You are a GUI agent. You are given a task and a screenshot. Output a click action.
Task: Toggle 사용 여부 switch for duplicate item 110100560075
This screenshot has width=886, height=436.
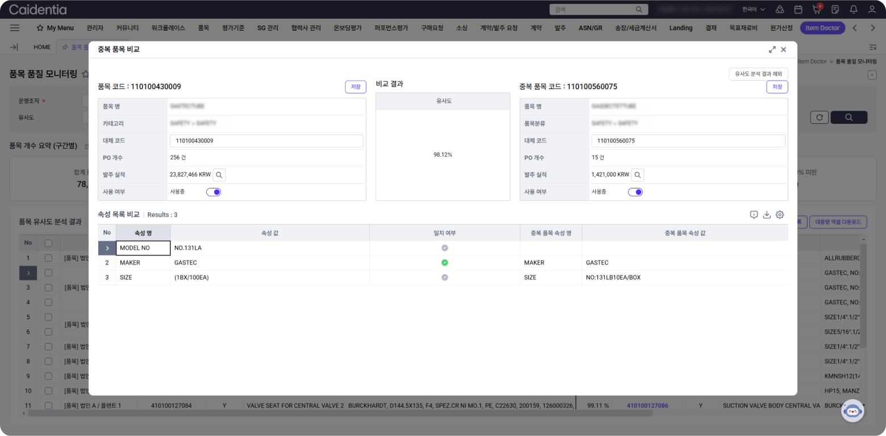click(x=635, y=192)
